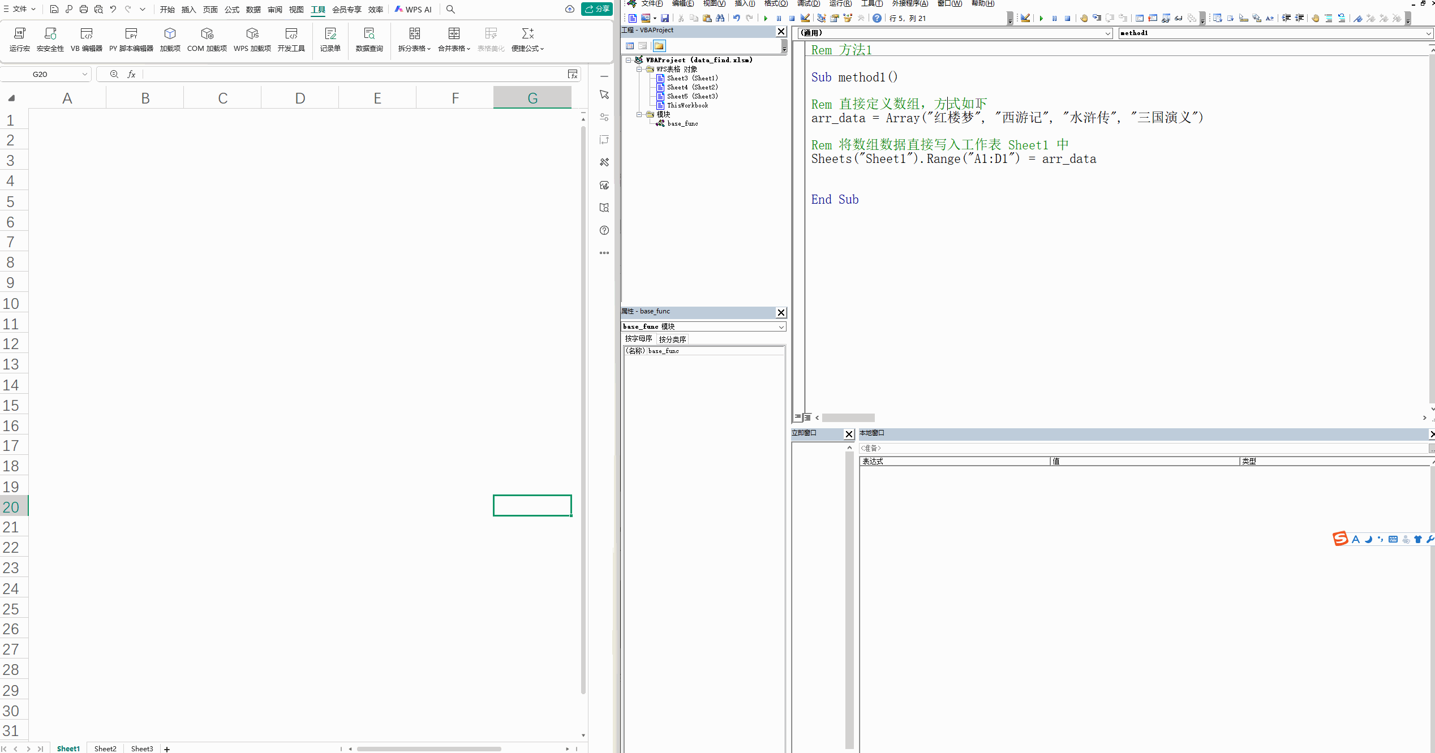
Task: Click the save floppy disk icon in VBA toolbar
Action: (x=665, y=18)
